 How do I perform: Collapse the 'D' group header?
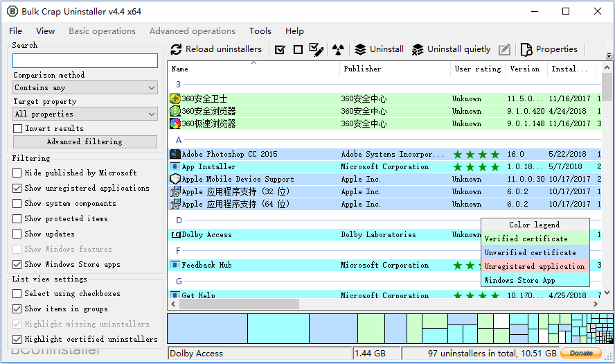179,220
